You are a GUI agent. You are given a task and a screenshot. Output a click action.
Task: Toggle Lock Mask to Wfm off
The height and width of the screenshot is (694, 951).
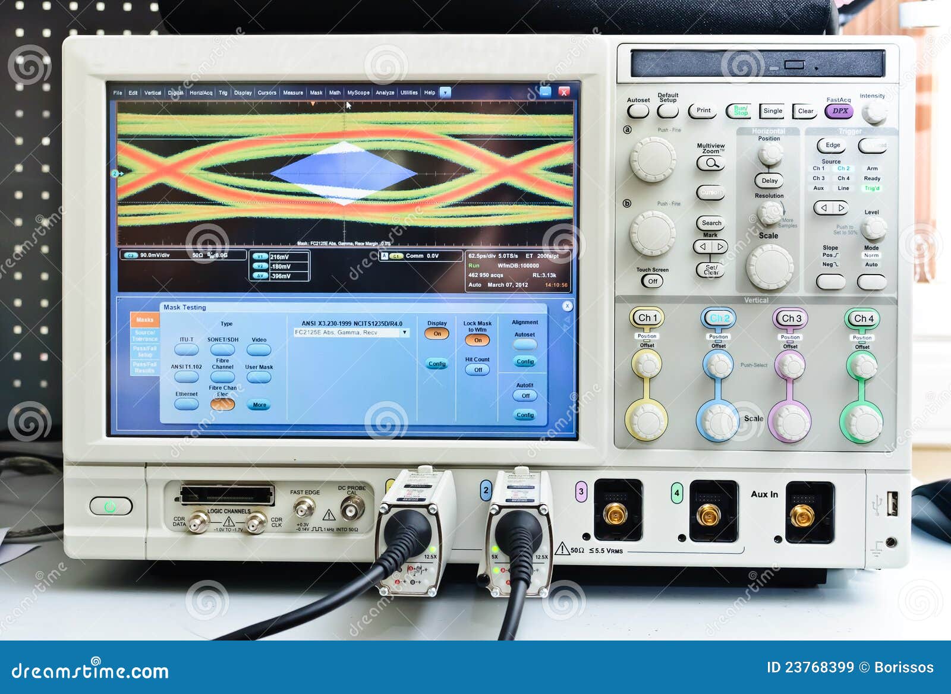(x=478, y=341)
